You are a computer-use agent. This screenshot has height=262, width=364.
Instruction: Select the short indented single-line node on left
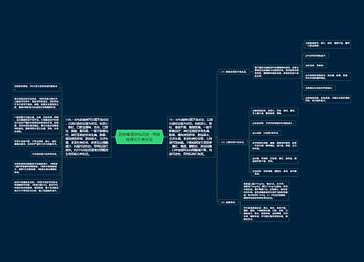pyautogui.click(x=45, y=154)
